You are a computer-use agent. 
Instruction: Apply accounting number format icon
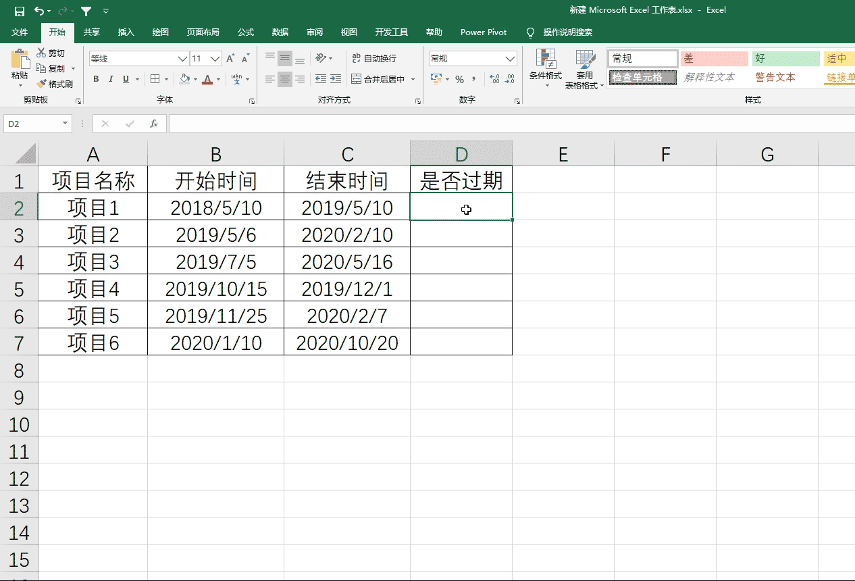436,80
